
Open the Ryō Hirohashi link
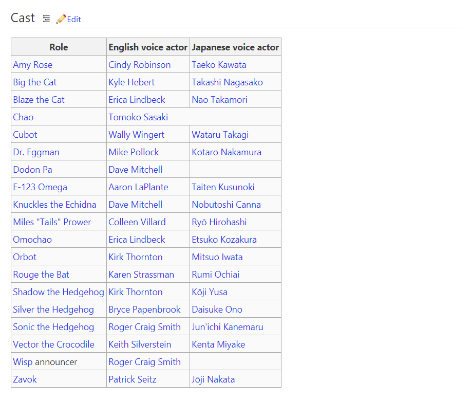(219, 222)
